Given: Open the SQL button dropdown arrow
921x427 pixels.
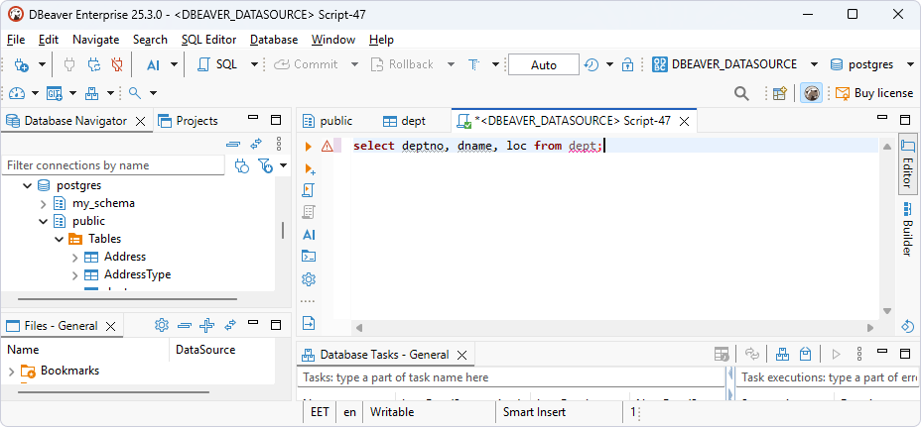Looking at the screenshot, I should pos(254,64).
